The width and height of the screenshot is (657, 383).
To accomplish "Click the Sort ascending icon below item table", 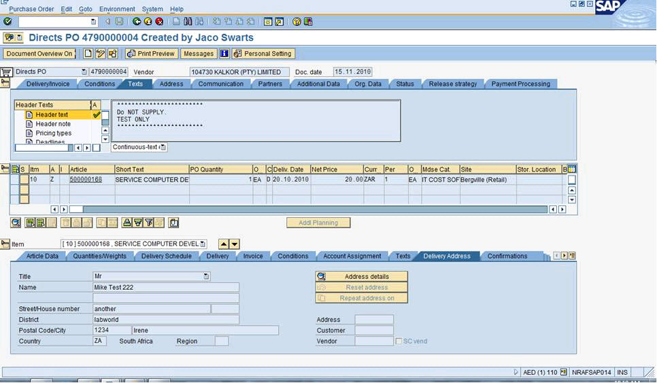I will pyautogui.click(x=127, y=222).
